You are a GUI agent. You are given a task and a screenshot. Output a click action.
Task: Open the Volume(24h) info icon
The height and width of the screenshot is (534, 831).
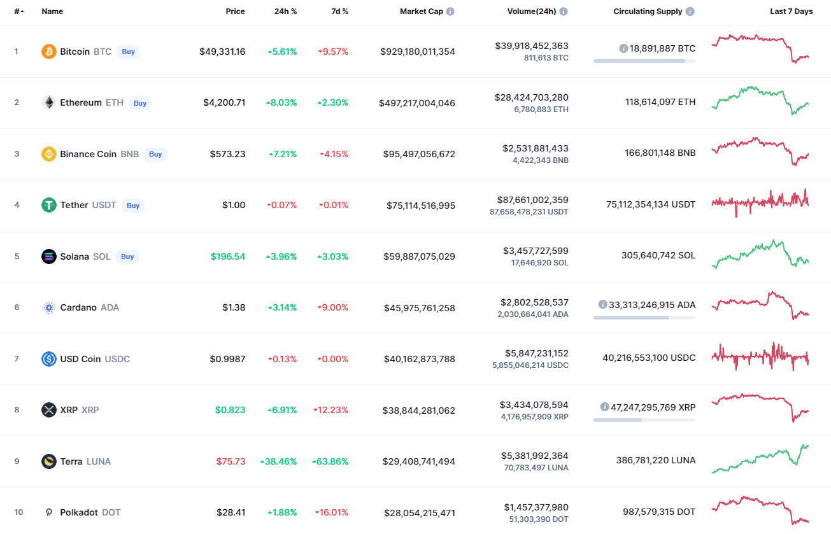coord(564,11)
